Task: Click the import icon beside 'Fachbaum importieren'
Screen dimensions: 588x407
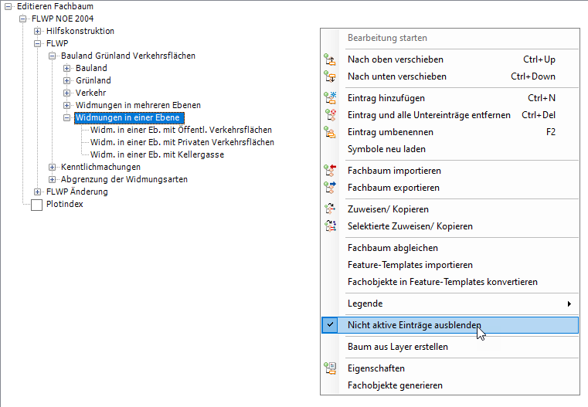Action: 331,171
